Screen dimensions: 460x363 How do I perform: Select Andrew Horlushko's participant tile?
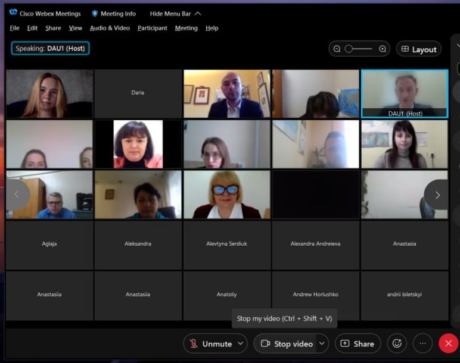point(316,295)
